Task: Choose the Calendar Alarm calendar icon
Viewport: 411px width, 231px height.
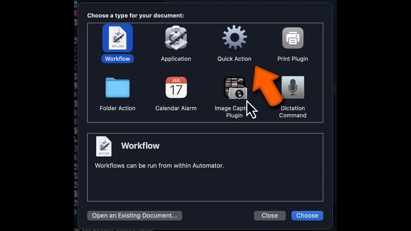Action: pyautogui.click(x=176, y=87)
